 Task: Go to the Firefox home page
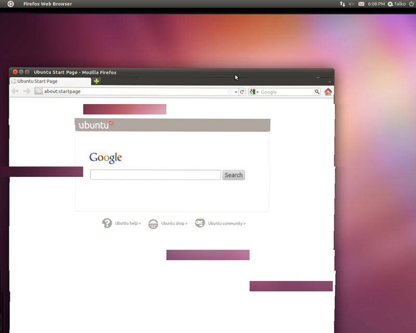[328, 92]
